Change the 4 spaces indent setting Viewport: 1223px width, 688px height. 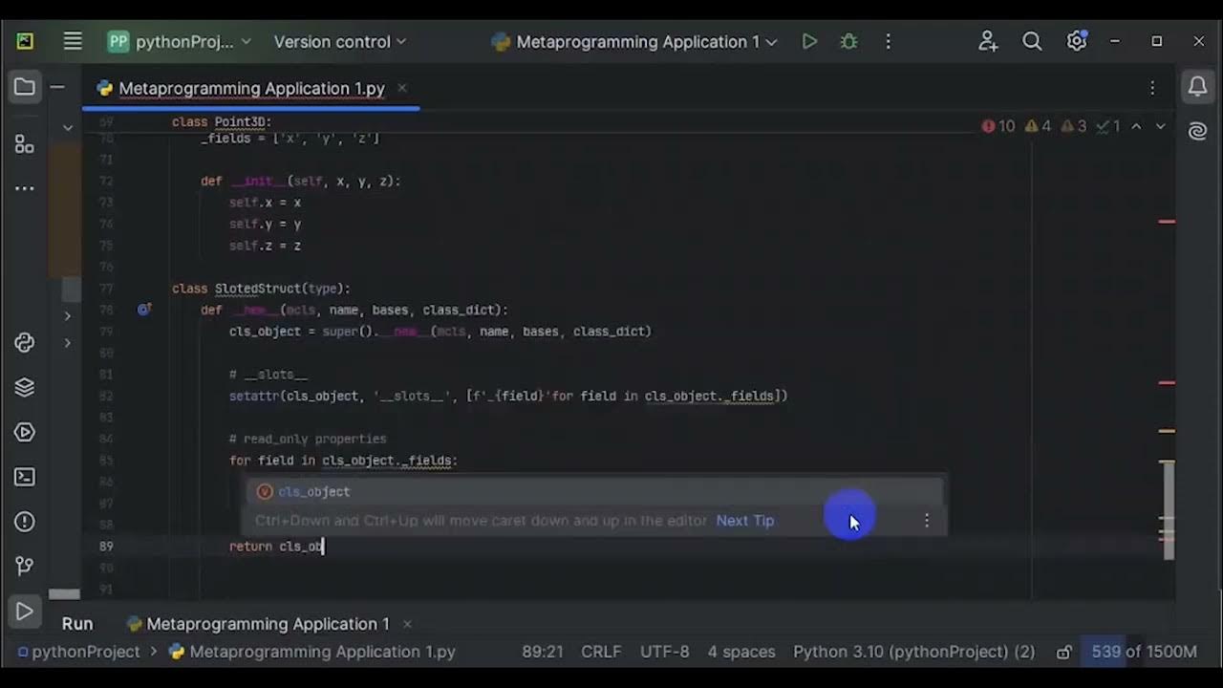pyautogui.click(x=741, y=652)
